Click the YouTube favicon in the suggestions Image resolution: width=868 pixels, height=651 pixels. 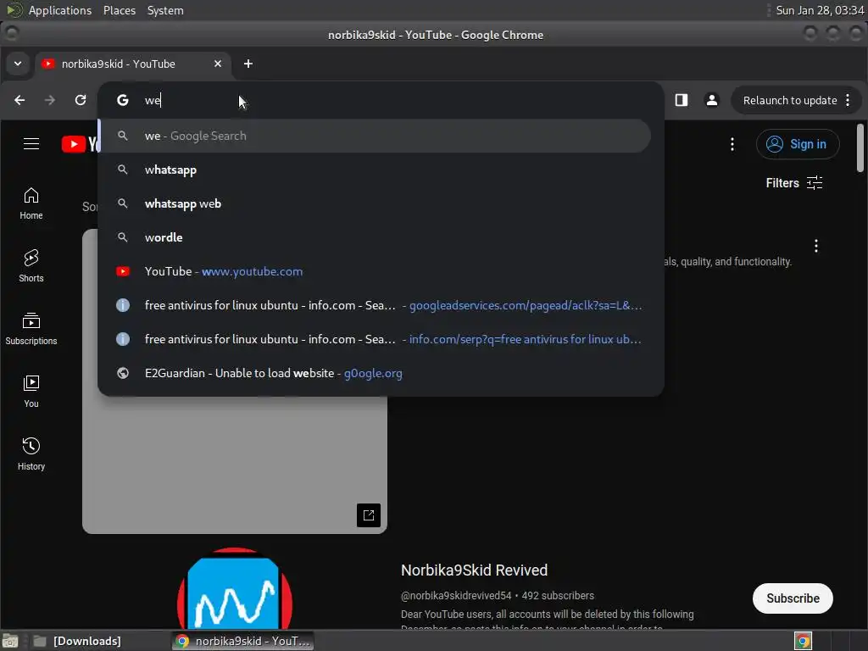(x=123, y=271)
